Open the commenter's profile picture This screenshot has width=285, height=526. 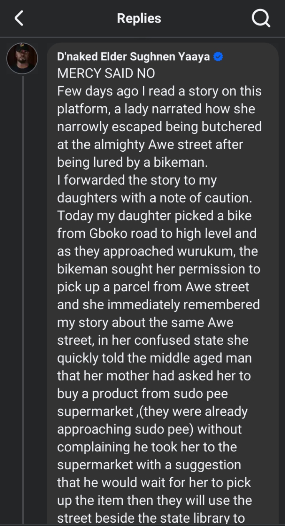pos(22,58)
